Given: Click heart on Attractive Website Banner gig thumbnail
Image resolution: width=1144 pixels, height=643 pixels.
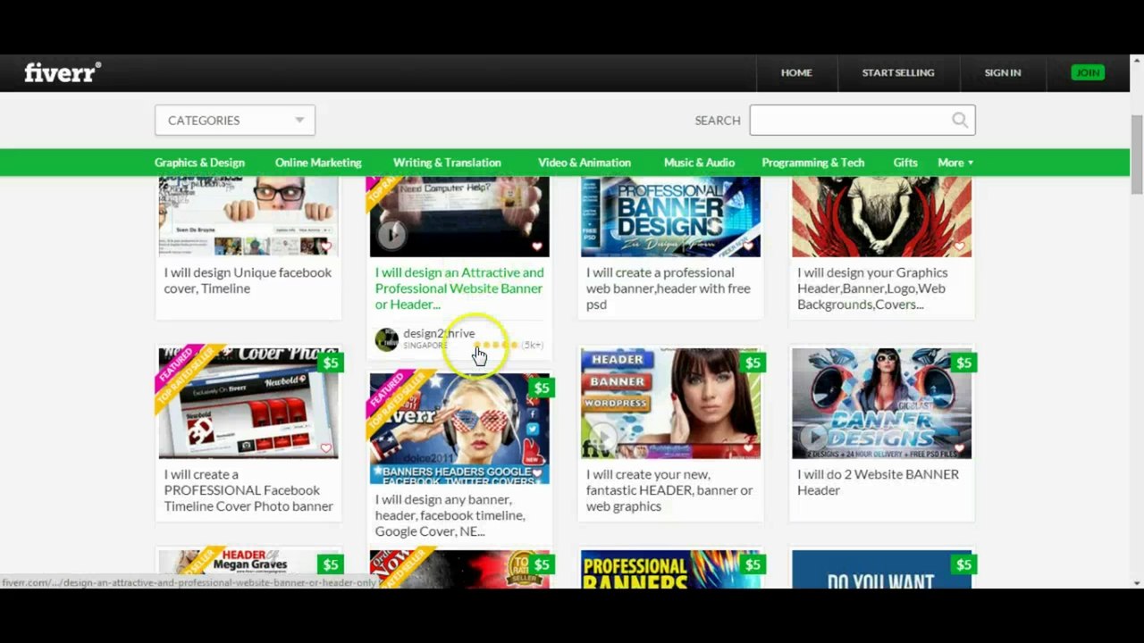Looking at the screenshot, I should (537, 246).
